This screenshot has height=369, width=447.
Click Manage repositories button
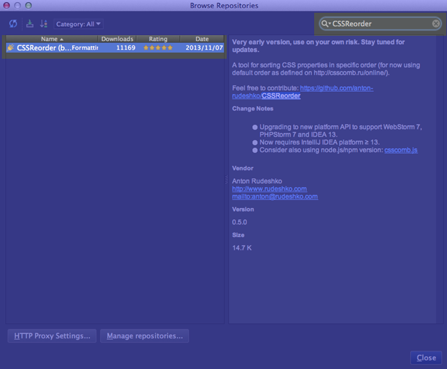pos(144,336)
